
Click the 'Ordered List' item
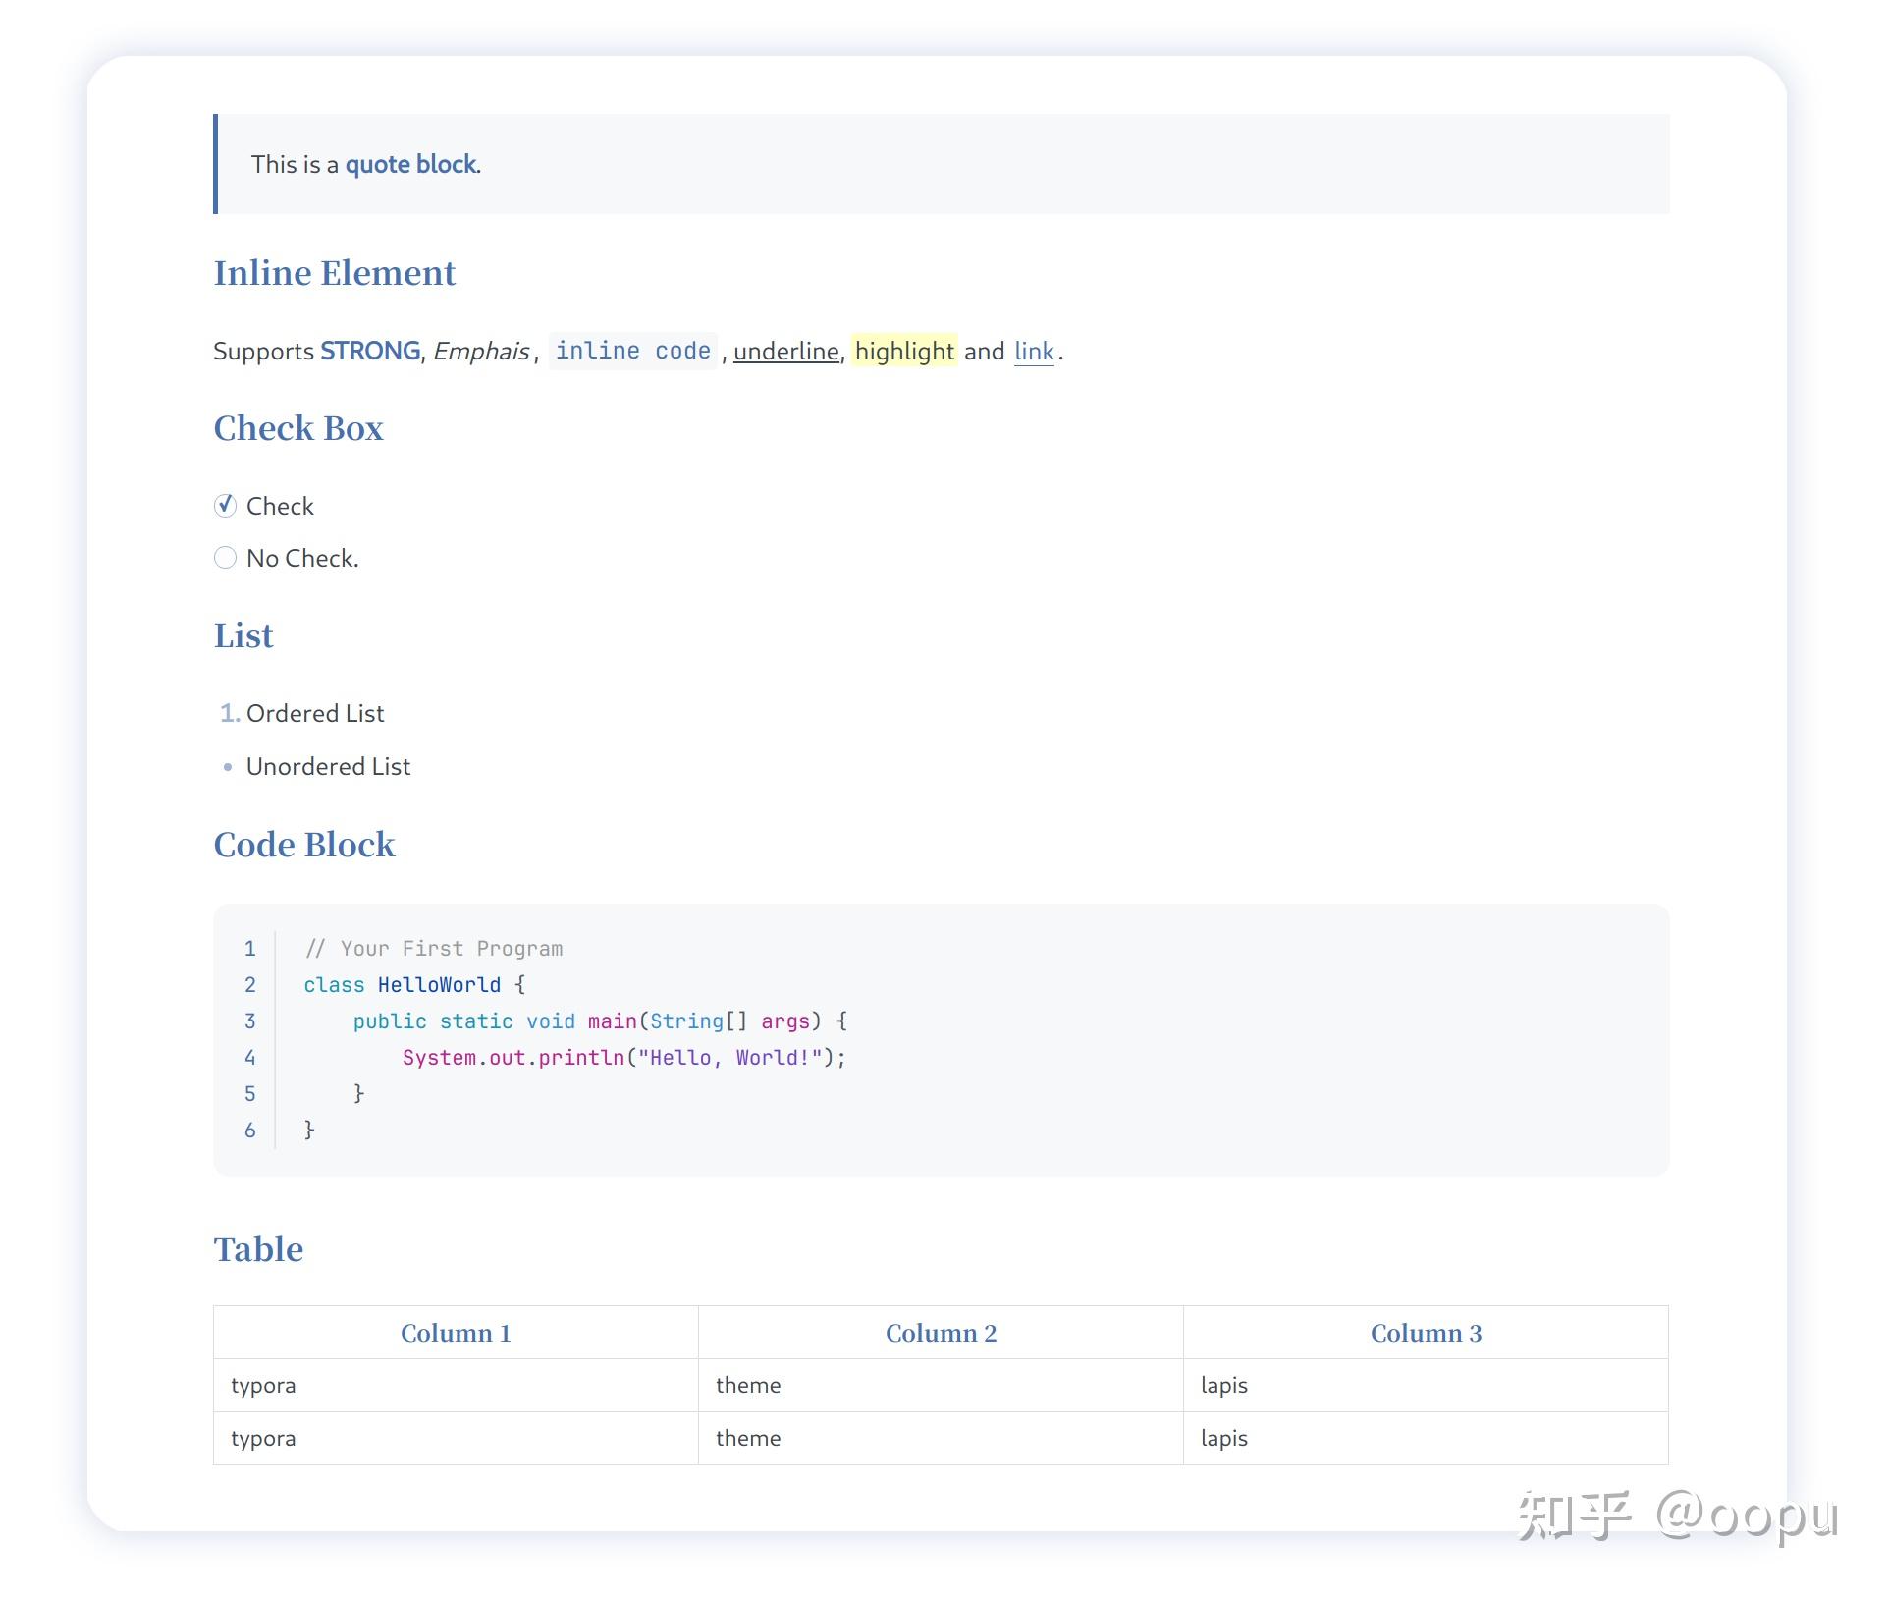314,713
